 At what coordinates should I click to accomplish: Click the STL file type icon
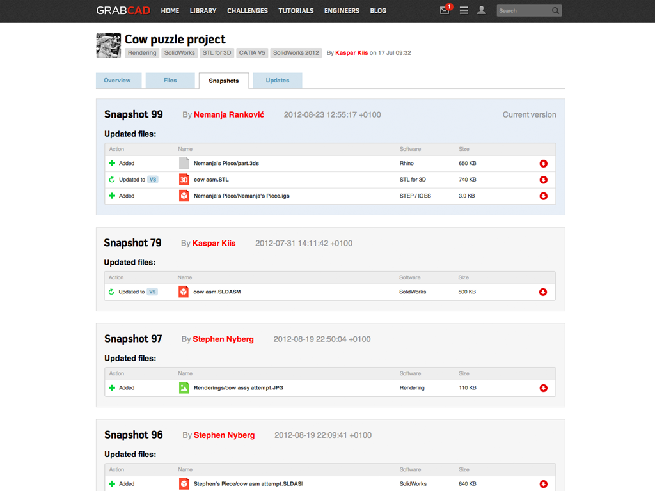pyautogui.click(x=184, y=180)
